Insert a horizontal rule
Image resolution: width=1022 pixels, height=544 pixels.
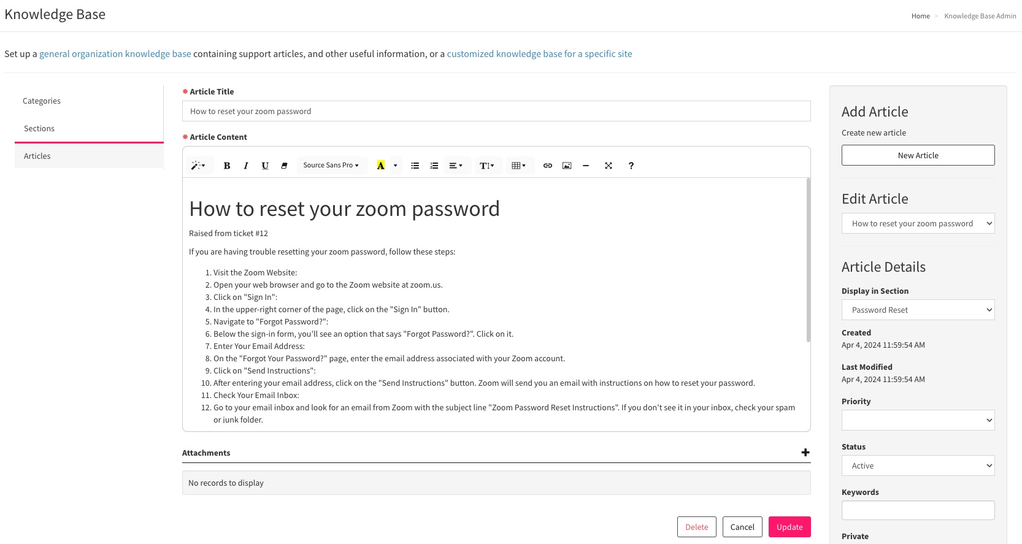click(586, 166)
